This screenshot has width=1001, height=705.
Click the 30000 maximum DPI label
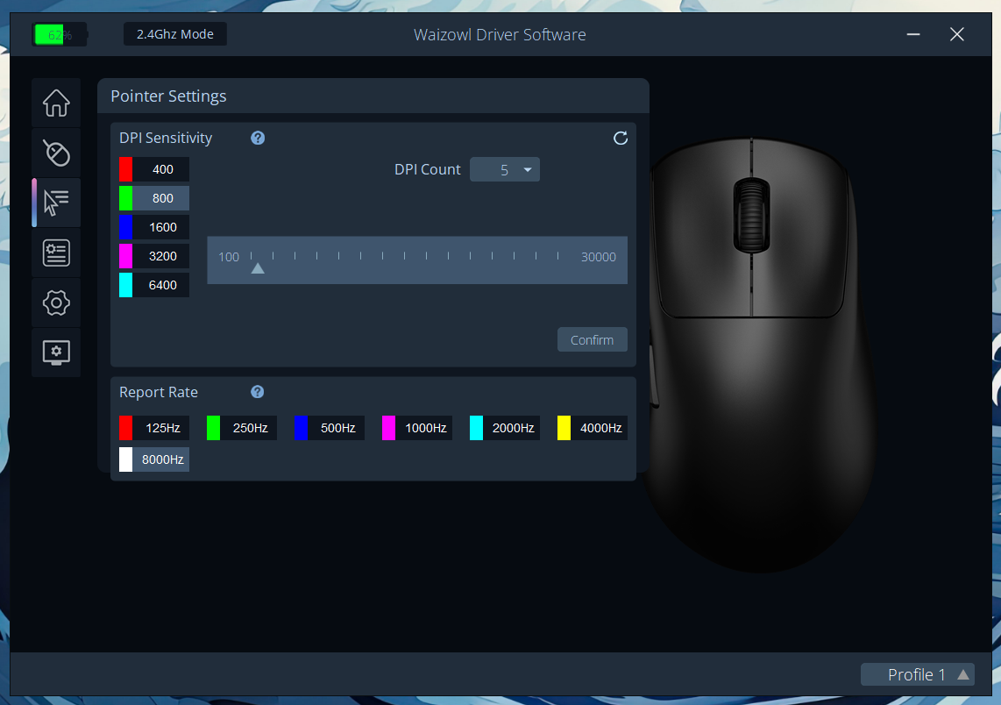pos(598,257)
